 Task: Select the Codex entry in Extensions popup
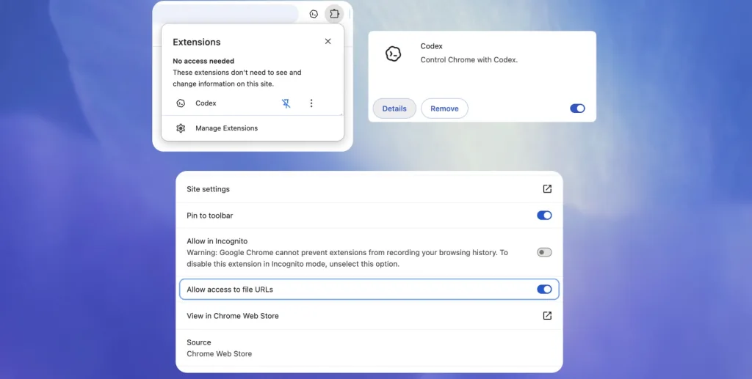(x=206, y=103)
